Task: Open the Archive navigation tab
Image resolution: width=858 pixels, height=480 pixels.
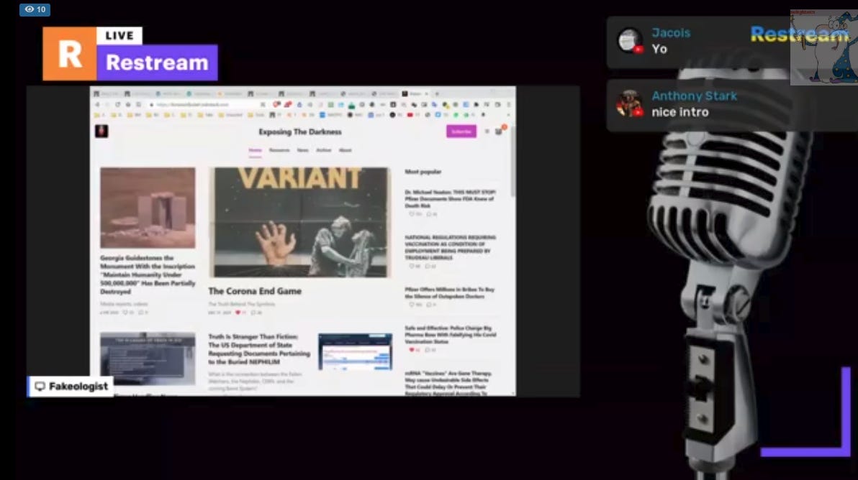Action: (x=323, y=150)
